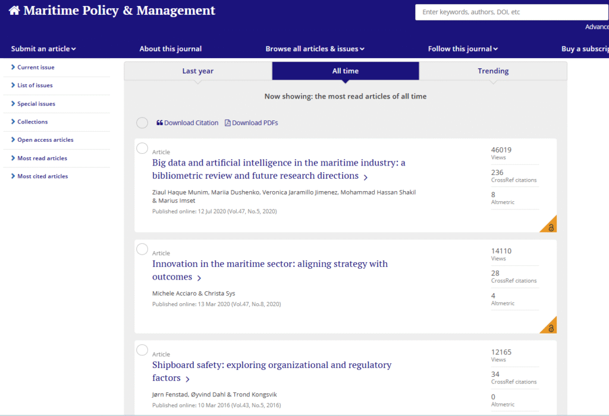Viewport: 609px width, 416px height.
Task: Click Altmetric score 8 on Big data article
Action: point(493,195)
